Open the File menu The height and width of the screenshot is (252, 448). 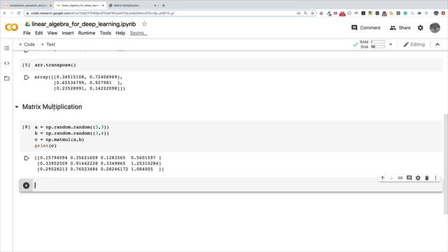[x=27, y=33]
